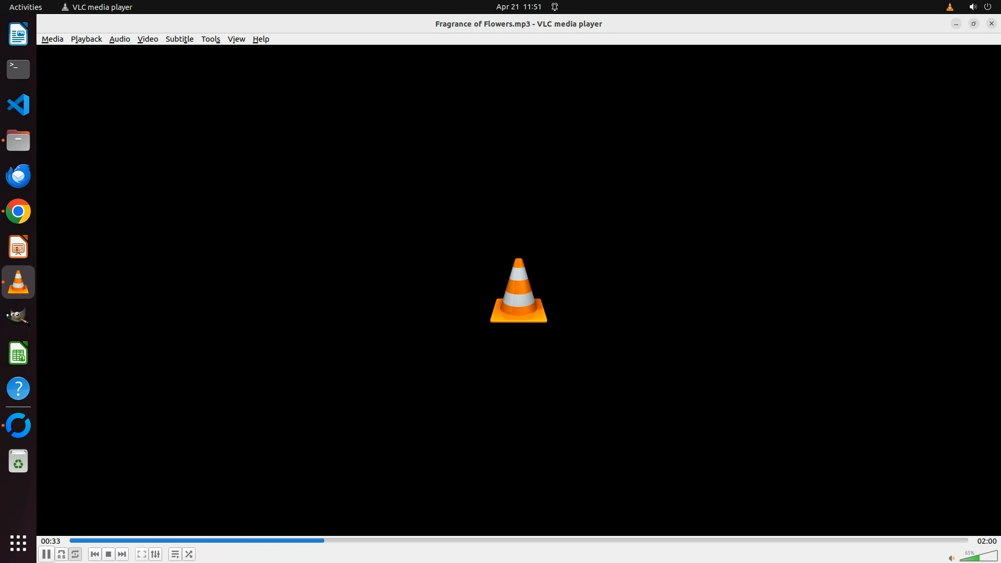Pause playback with the pause button
The width and height of the screenshot is (1001, 563).
point(46,554)
